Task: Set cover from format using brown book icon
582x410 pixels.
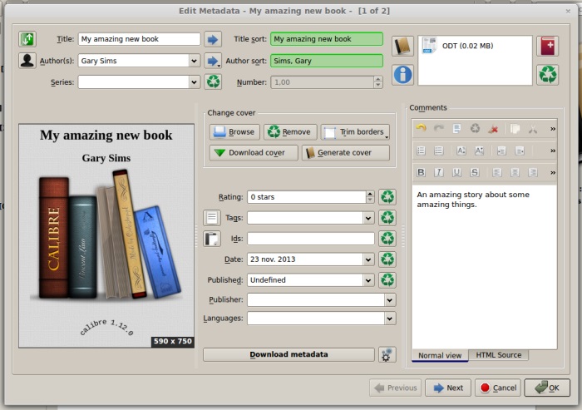Action: click(x=402, y=47)
